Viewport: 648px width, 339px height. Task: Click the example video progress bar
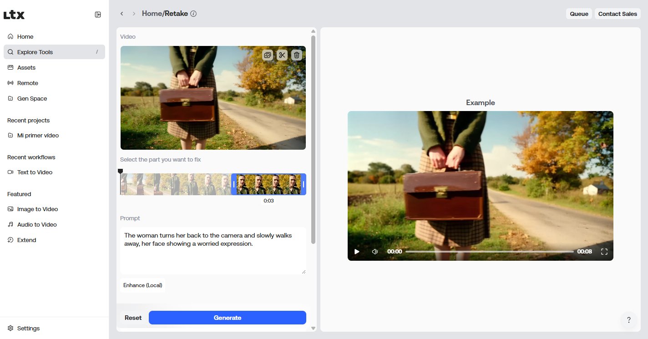[490, 252]
